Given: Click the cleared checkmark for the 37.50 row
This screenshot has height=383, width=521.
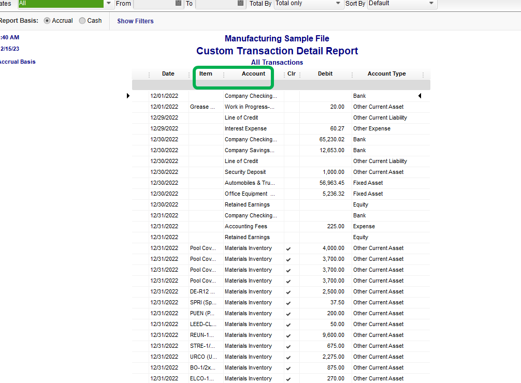Looking at the screenshot, I should click(x=288, y=303).
